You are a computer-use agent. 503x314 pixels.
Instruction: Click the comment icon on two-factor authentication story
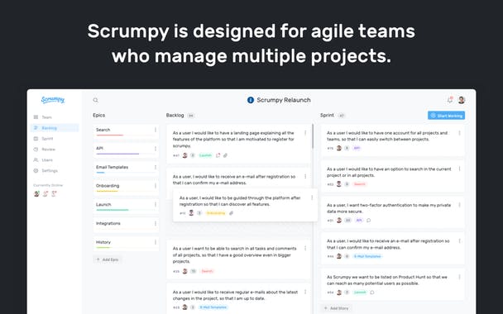369,221
